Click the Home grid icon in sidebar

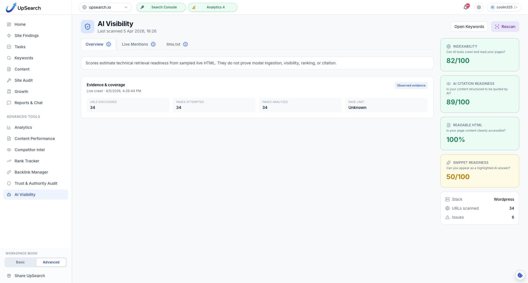[9, 24]
